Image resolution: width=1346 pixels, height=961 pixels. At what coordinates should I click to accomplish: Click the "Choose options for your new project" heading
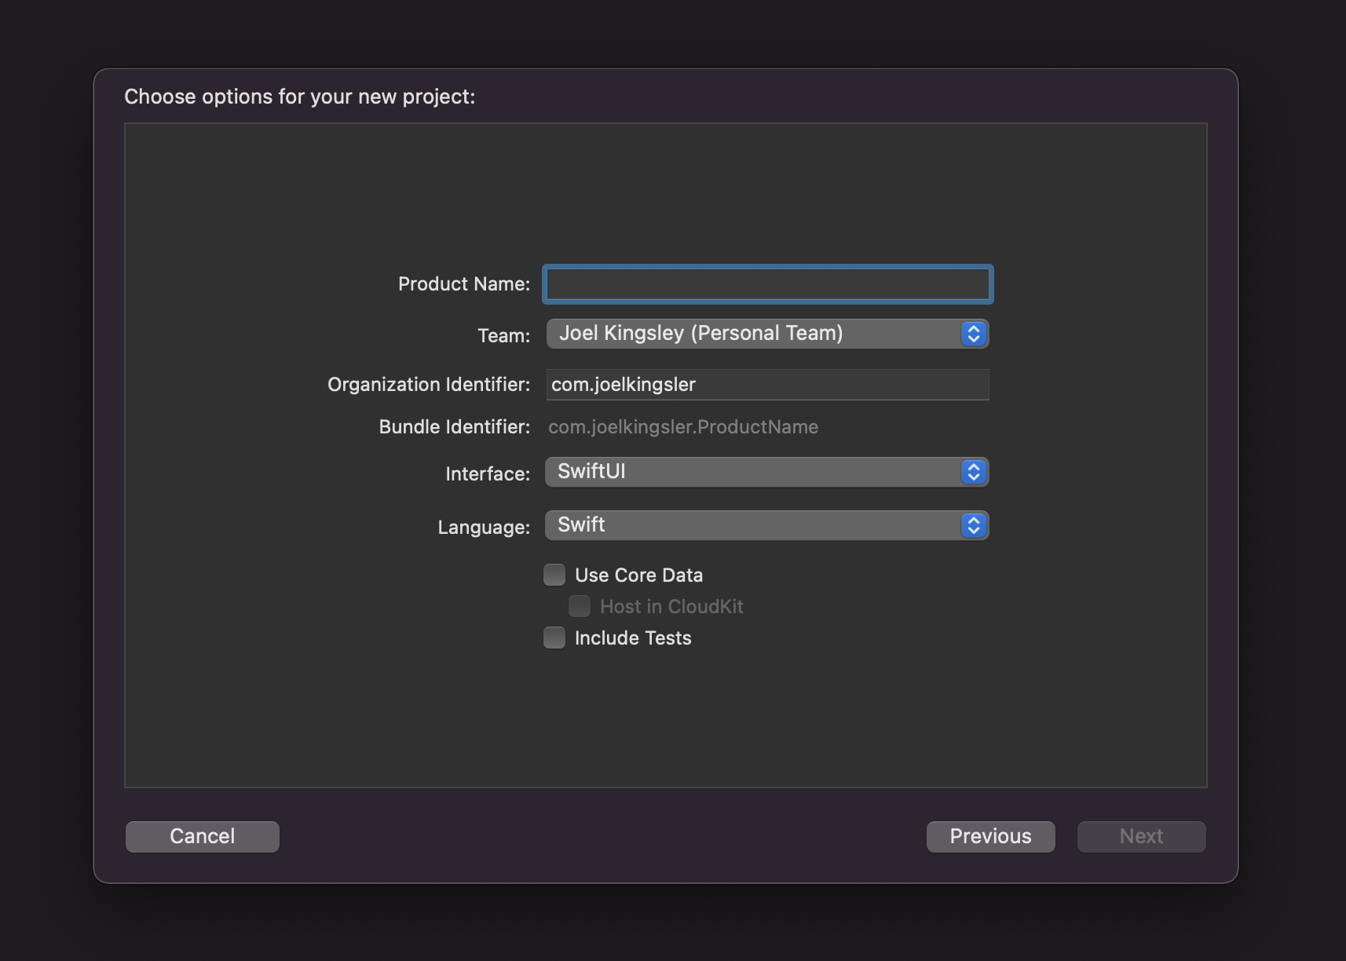tap(299, 97)
